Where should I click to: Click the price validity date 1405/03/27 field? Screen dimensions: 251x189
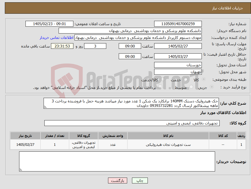point(178,56)
